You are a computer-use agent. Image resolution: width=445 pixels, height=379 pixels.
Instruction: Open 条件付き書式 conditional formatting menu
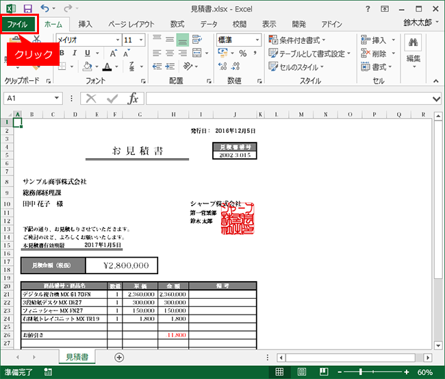coord(297,40)
